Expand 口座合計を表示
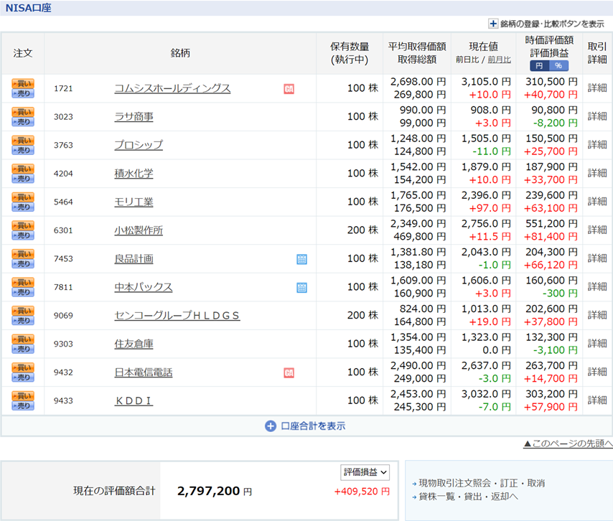 pos(305,426)
